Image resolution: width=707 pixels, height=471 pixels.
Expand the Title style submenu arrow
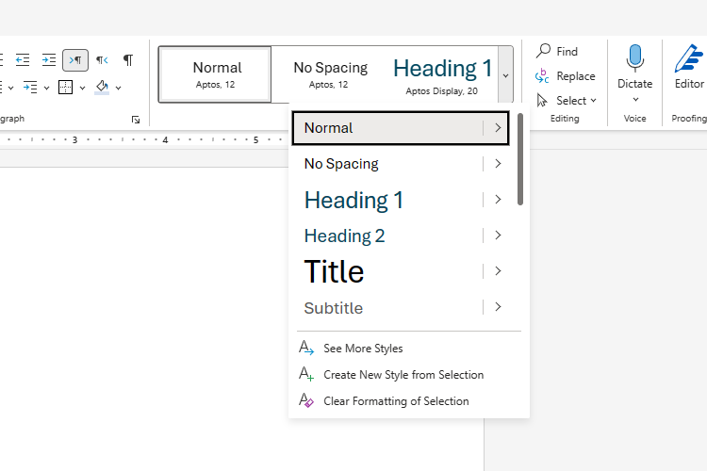498,271
